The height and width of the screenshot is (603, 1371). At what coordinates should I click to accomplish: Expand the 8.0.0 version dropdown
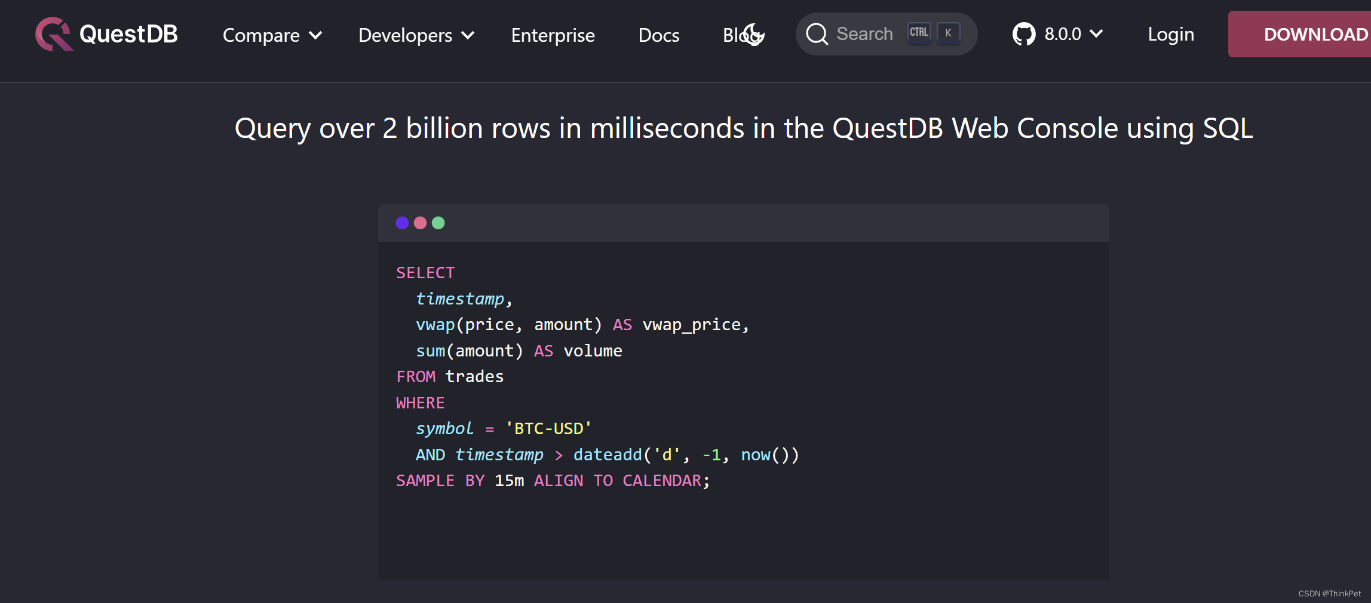[1073, 34]
